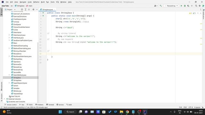Open TODO tool window

click(29, 104)
